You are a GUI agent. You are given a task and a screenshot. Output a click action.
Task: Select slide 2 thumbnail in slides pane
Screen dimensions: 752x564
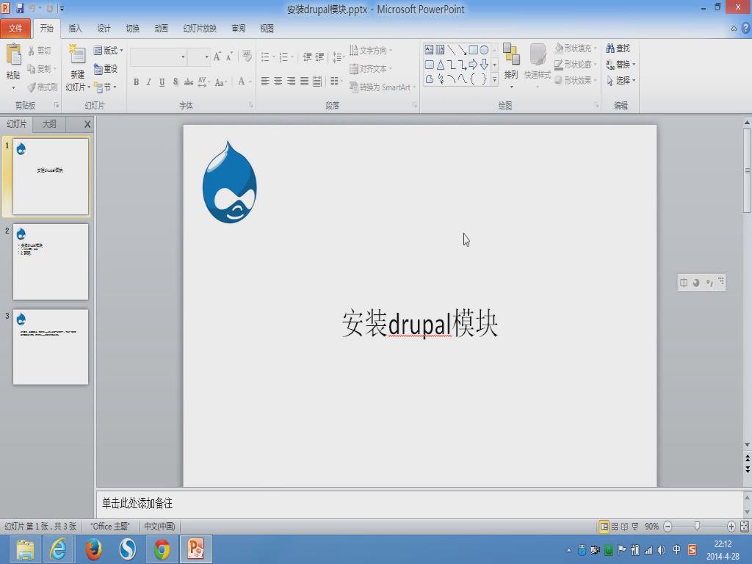coord(51,262)
